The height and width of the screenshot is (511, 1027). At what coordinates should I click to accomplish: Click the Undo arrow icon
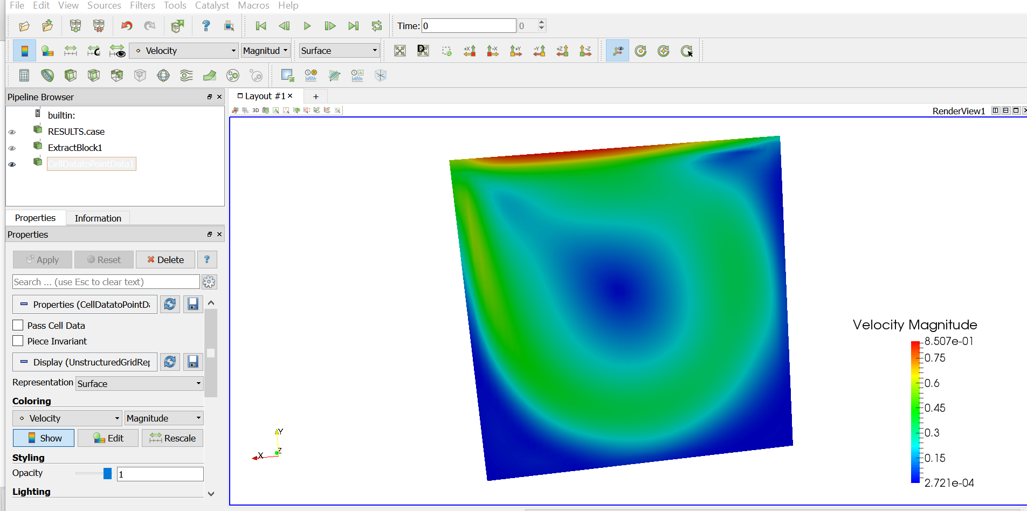[x=127, y=26]
